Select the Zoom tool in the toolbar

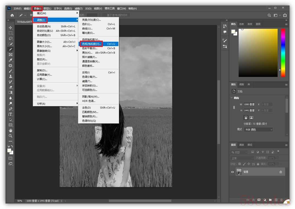(10, 136)
